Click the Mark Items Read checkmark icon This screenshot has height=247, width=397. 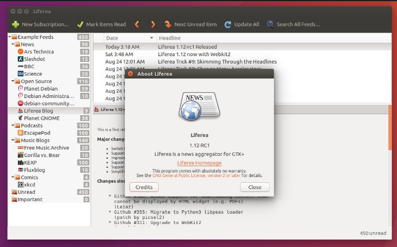click(x=80, y=24)
